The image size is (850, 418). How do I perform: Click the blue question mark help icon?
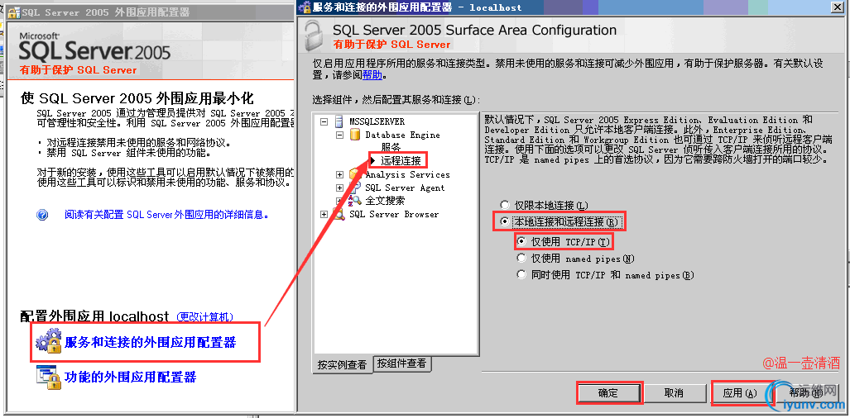point(43,215)
